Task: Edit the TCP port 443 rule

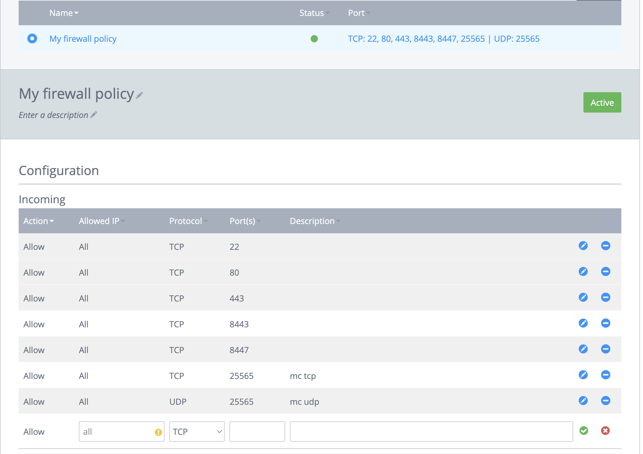Action: [x=583, y=298]
